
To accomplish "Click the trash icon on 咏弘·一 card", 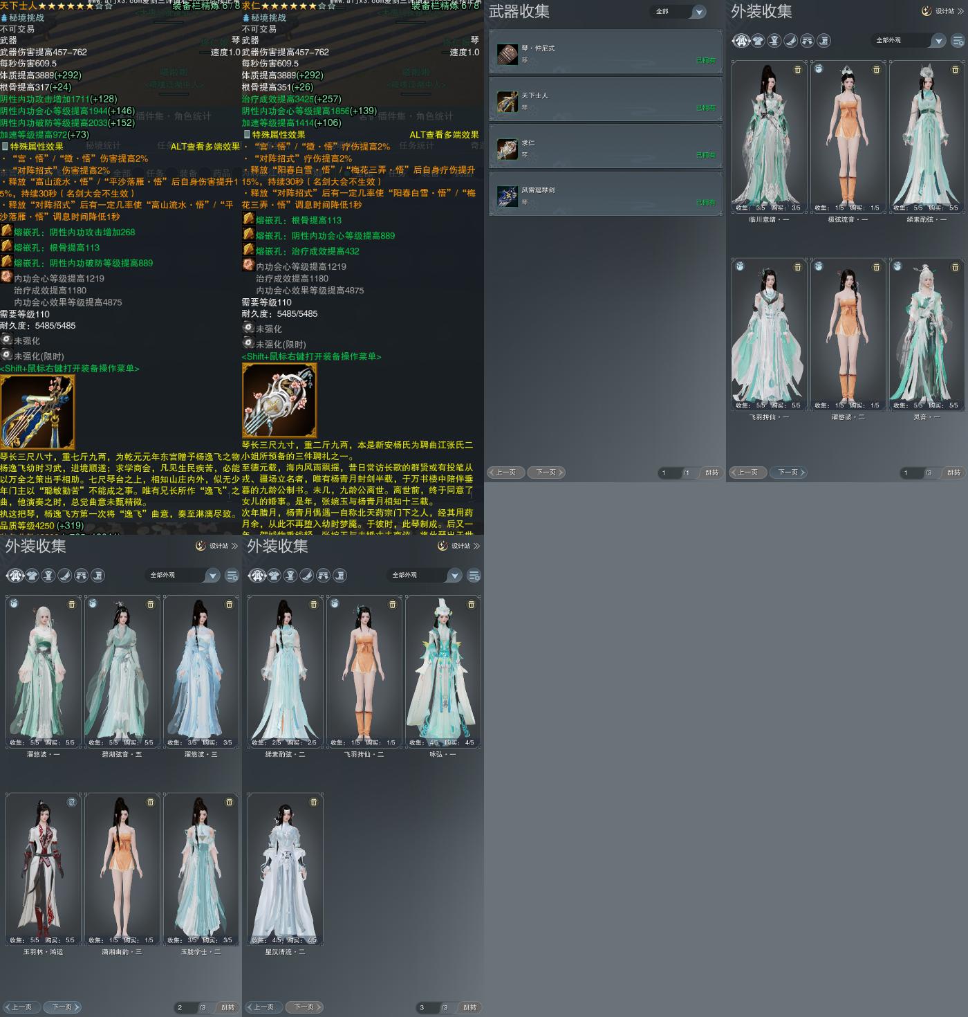I will click(x=472, y=605).
